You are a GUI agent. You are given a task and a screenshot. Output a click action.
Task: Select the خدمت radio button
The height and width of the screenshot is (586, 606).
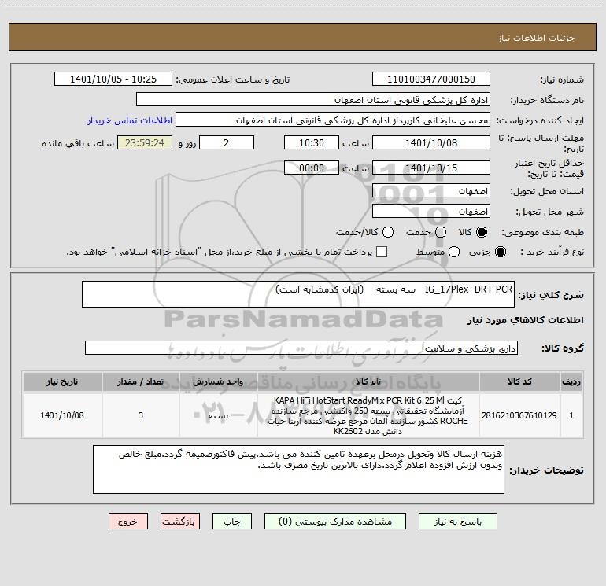441,232
